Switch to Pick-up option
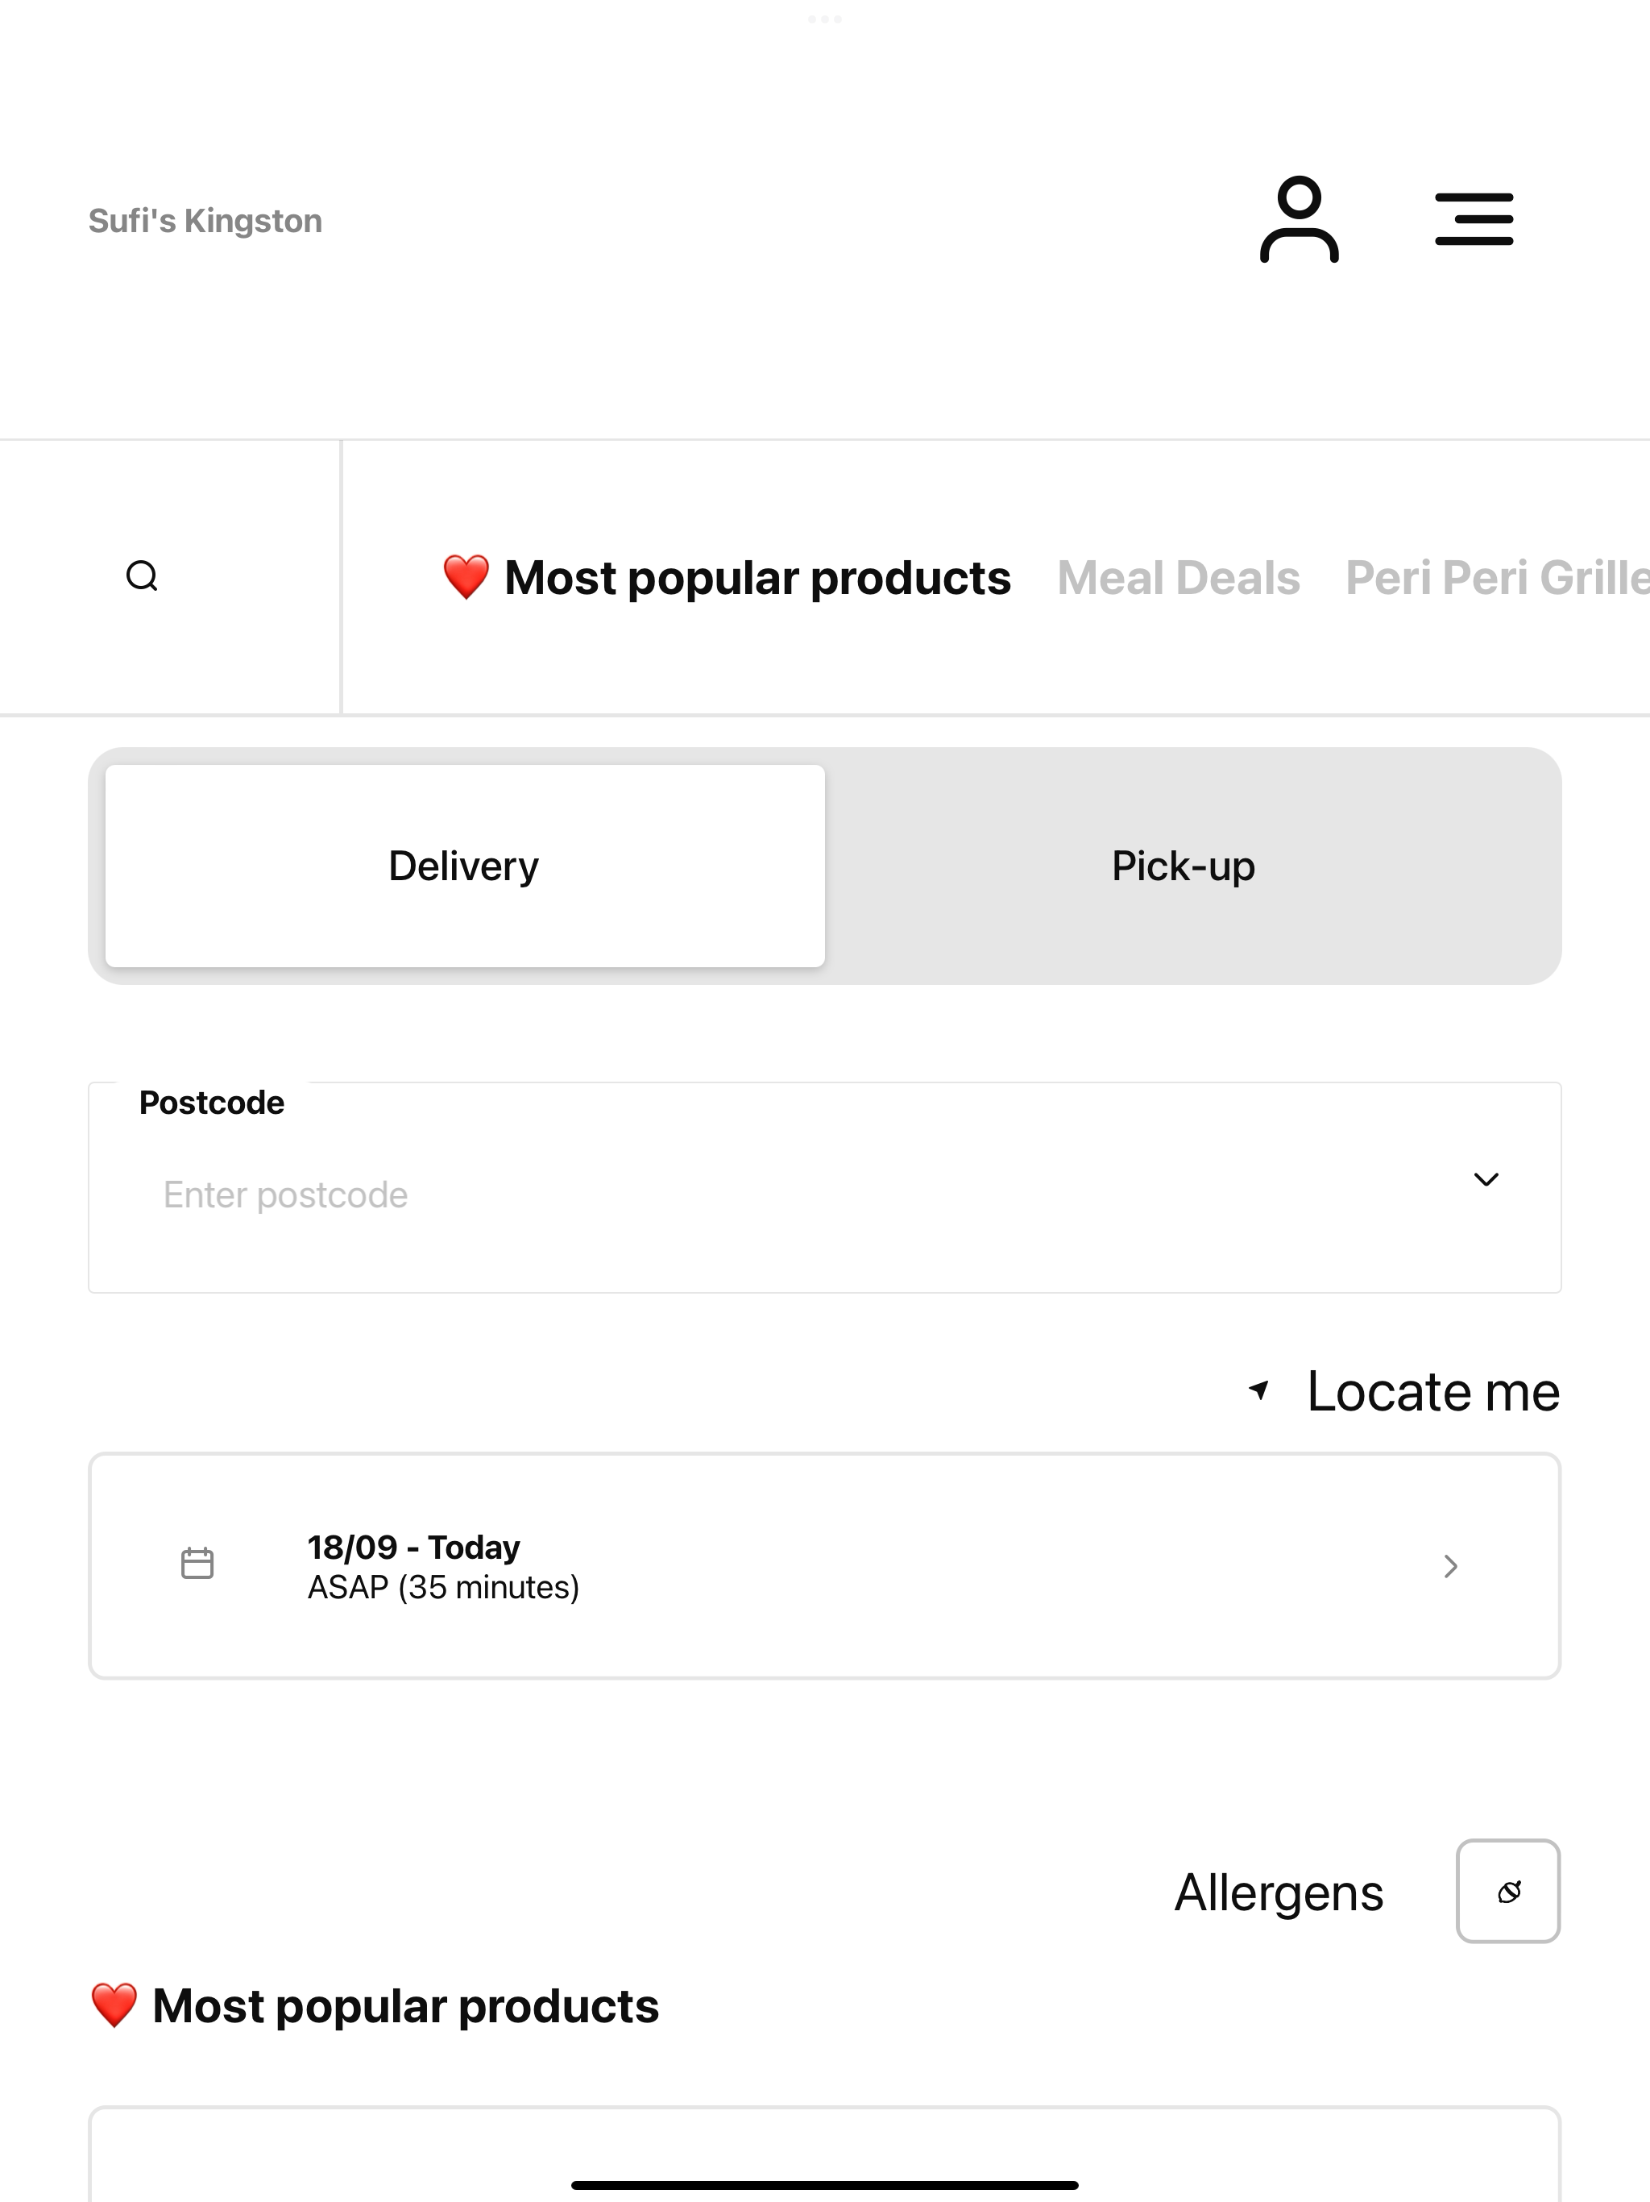 1184,866
